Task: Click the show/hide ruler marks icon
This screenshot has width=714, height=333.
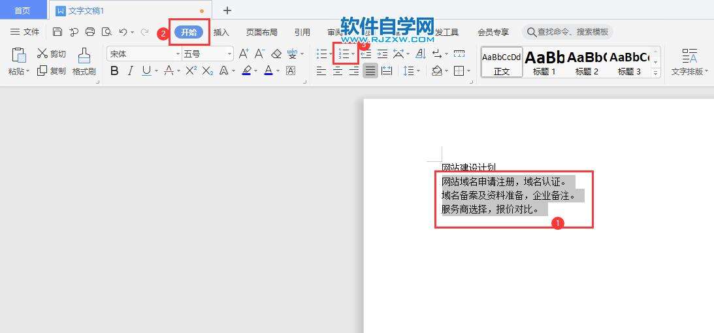Action: click(459, 54)
